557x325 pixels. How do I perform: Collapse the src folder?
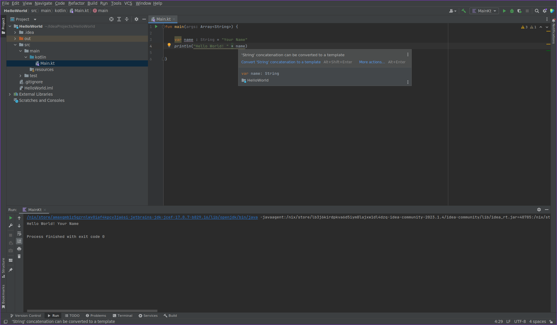tap(15, 45)
